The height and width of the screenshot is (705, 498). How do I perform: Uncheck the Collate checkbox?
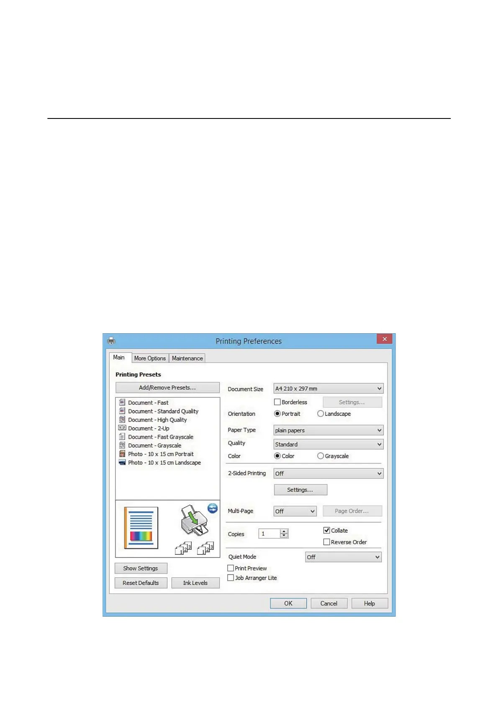coord(327,530)
